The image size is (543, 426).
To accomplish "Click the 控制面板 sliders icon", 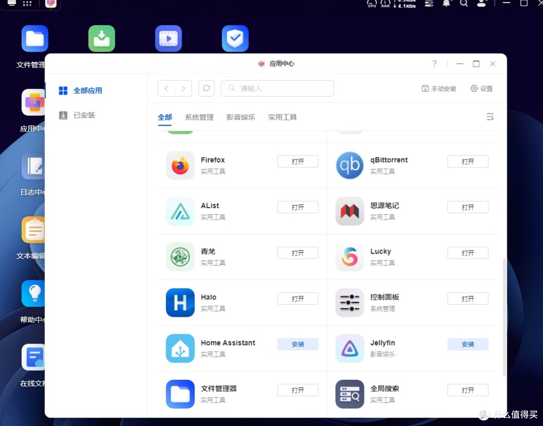I will coord(350,302).
